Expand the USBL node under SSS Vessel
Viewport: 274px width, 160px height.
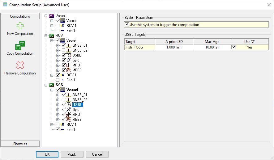pyautogui.click(x=58, y=105)
